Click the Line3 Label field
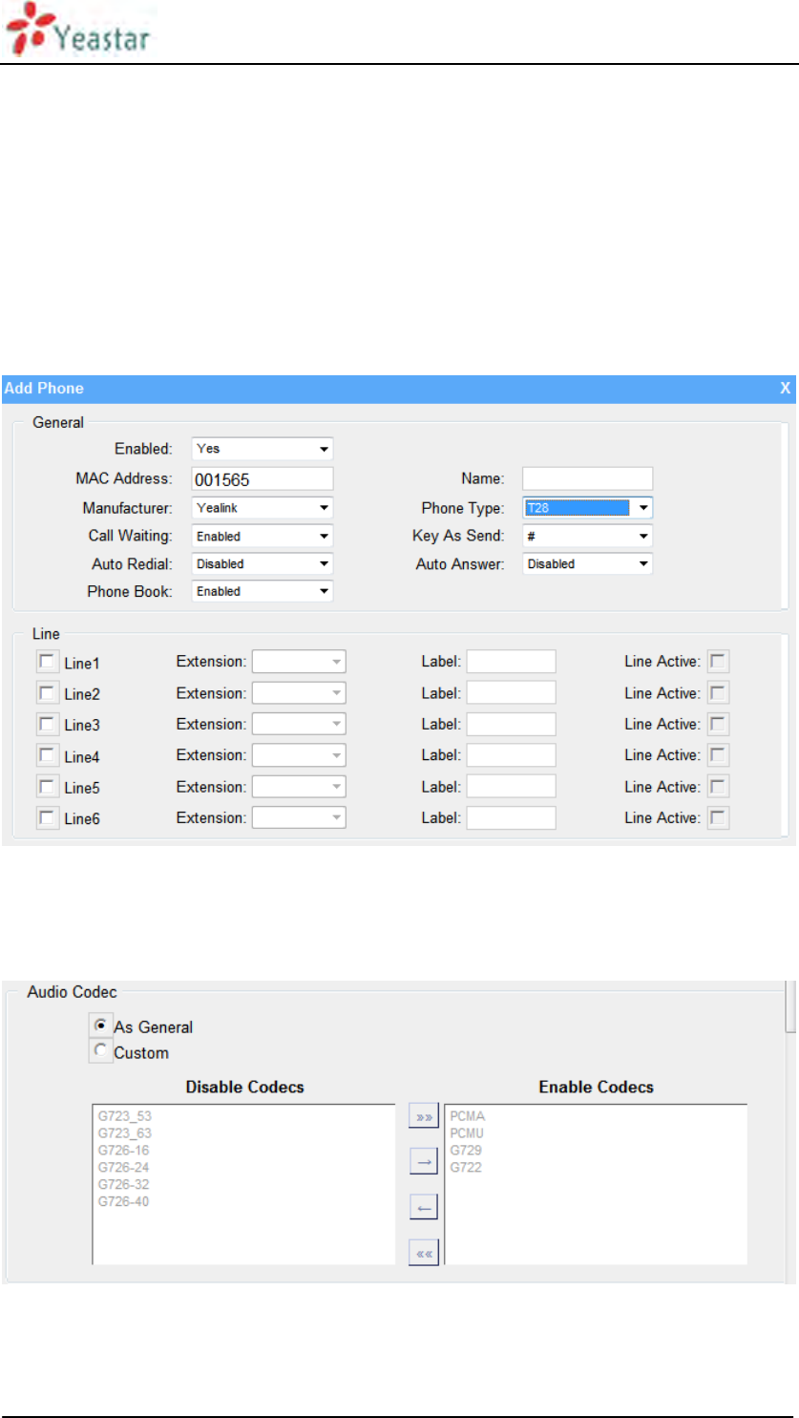 pos(511,724)
